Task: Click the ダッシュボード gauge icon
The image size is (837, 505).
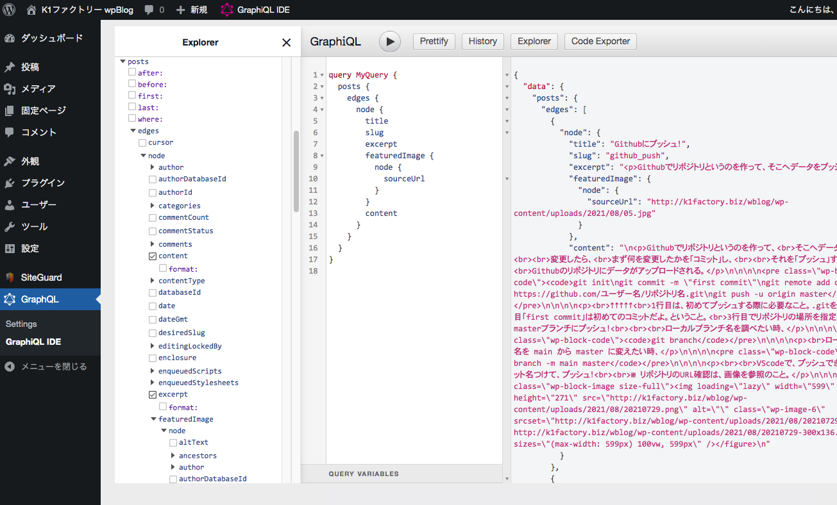Action: [x=10, y=38]
